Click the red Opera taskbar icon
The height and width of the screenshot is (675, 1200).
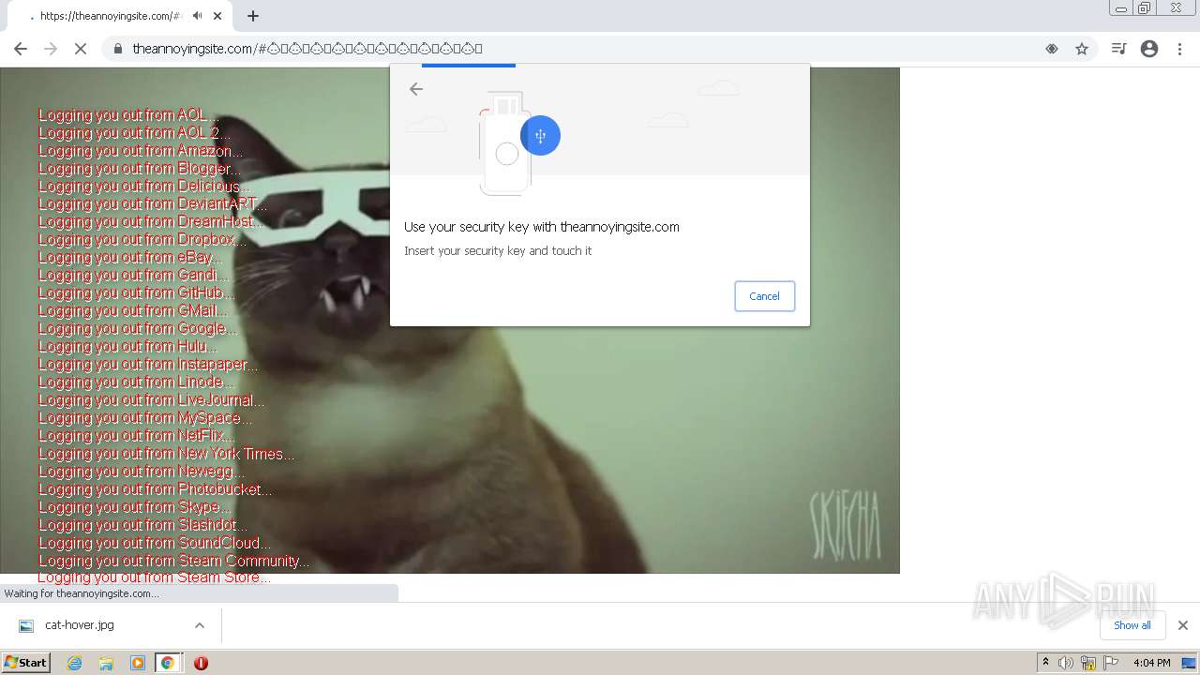tap(201, 663)
